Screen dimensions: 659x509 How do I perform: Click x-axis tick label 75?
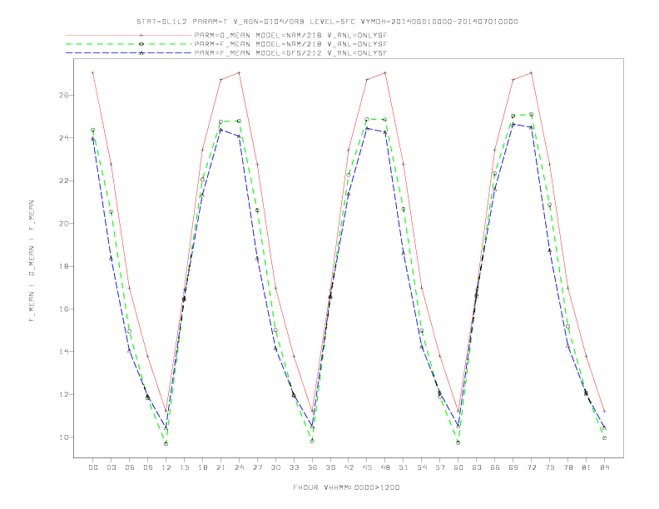pos(550,467)
